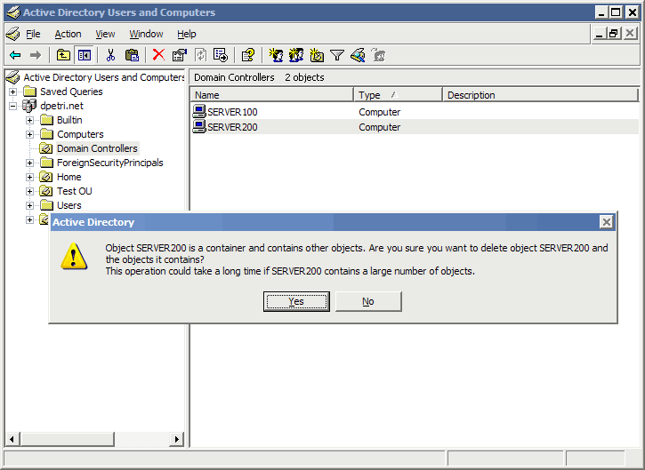
Task: Click tree pane scrollbar left arrow
Action: click(12, 439)
